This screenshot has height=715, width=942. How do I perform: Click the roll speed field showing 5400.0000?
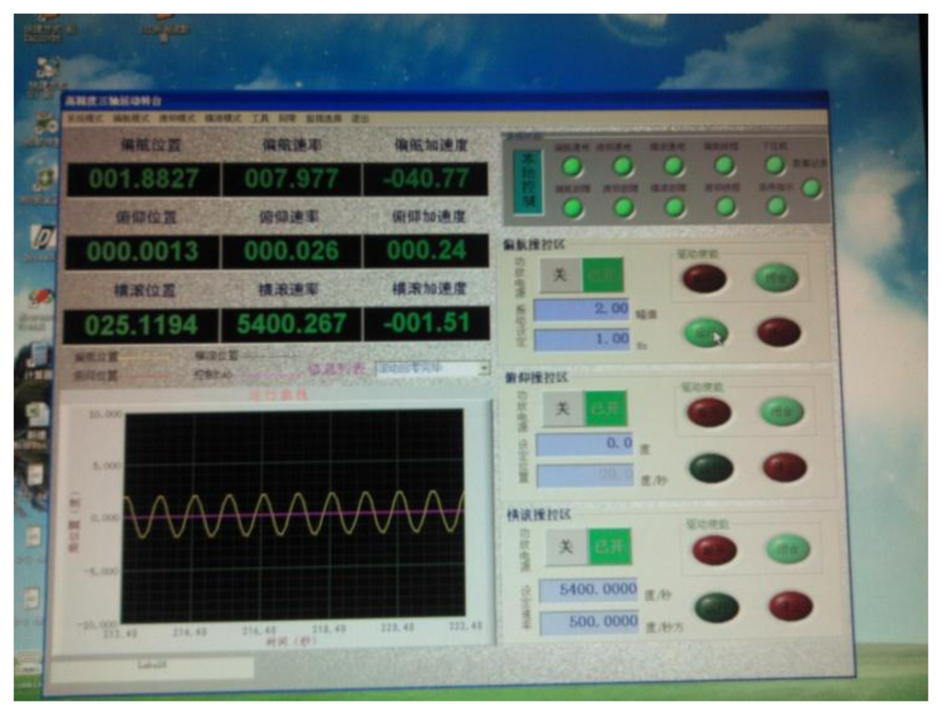click(x=588, y=589)
